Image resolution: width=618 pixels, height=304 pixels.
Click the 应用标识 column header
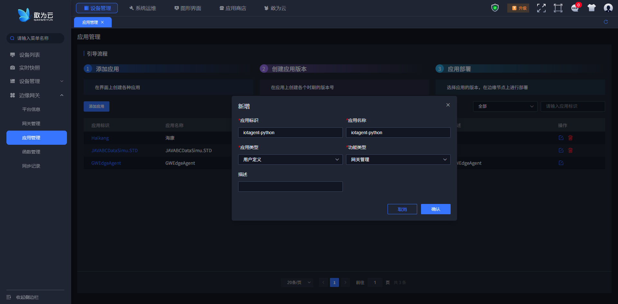(x=100, y=125)
